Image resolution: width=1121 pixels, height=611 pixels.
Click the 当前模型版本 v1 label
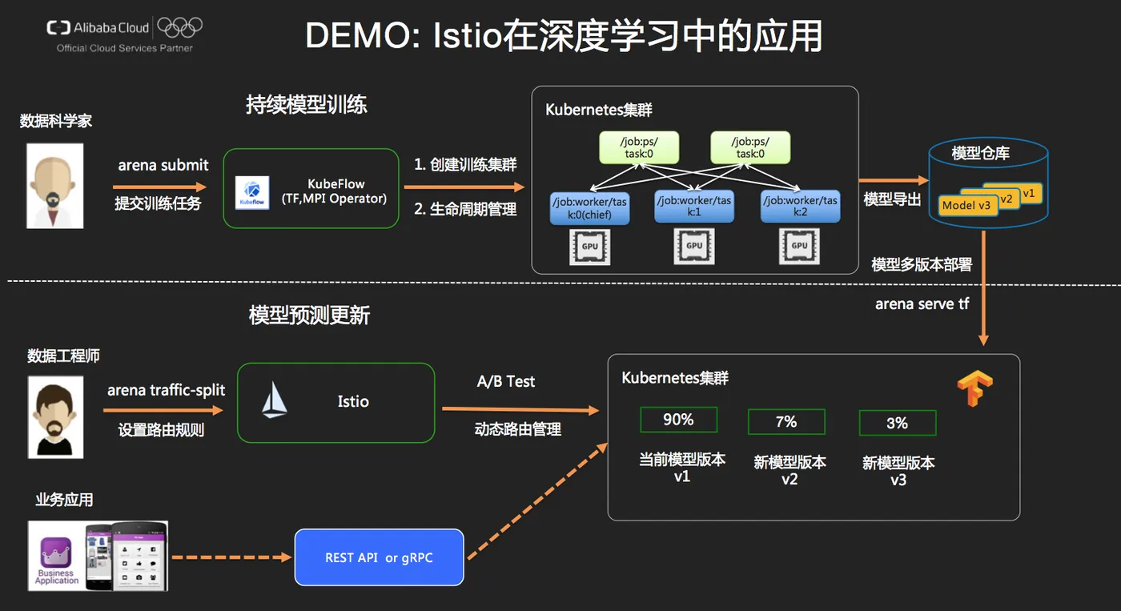682,468
